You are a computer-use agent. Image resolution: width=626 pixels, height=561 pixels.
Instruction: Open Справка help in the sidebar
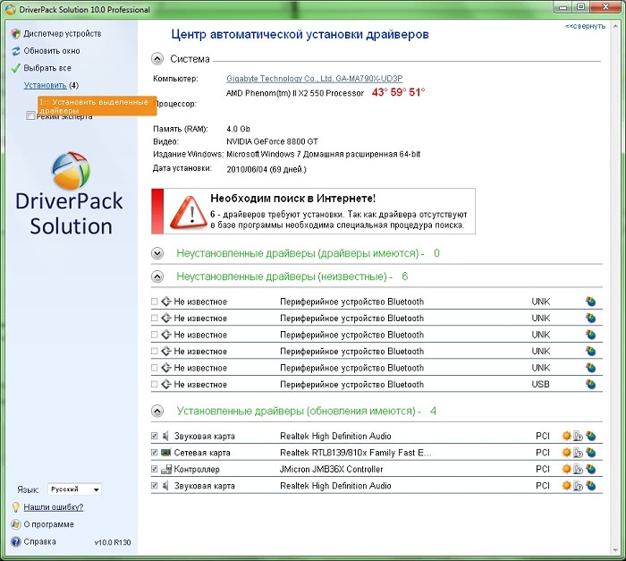click(39, 542)
